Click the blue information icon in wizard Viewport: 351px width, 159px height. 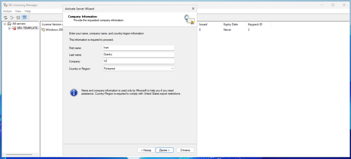[x=74, y=92]
